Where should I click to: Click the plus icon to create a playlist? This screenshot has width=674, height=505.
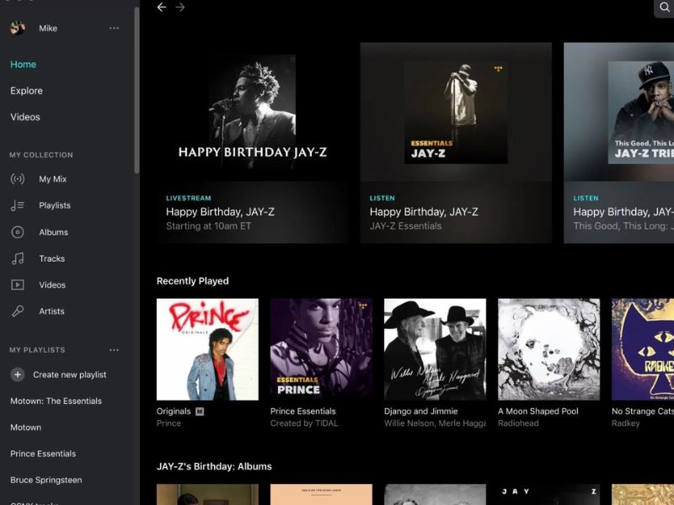[17, 375]
